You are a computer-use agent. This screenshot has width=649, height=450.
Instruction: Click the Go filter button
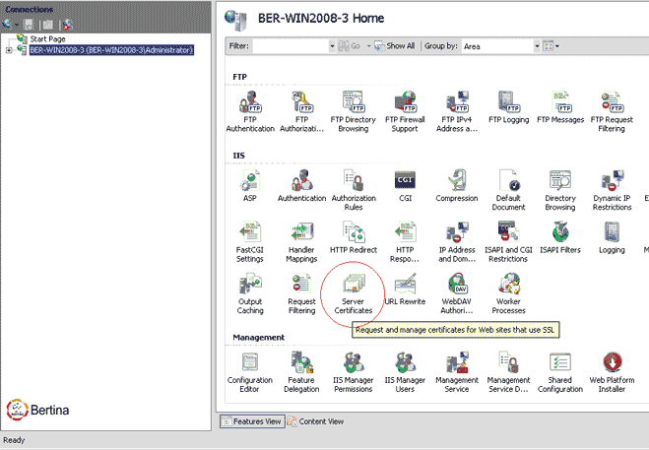(x=350, y=46)
